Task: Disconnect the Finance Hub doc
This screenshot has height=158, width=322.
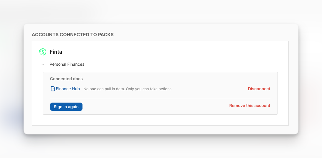Action: tap(259, 89)
